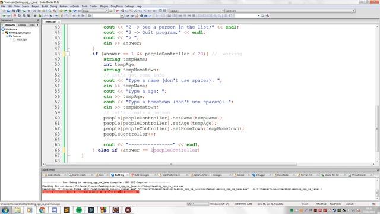Open the Help menu
Image resolution: width=380 pixels, height=214 pixels.
click(139, 7)
